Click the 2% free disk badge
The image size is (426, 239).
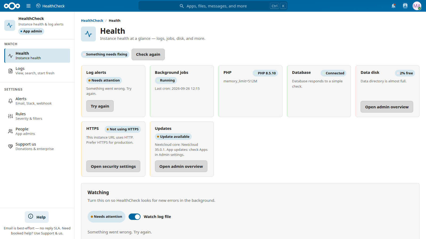(405, 73)
